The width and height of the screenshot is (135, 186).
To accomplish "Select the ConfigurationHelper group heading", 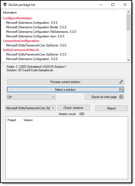I will tap(18, 18).
